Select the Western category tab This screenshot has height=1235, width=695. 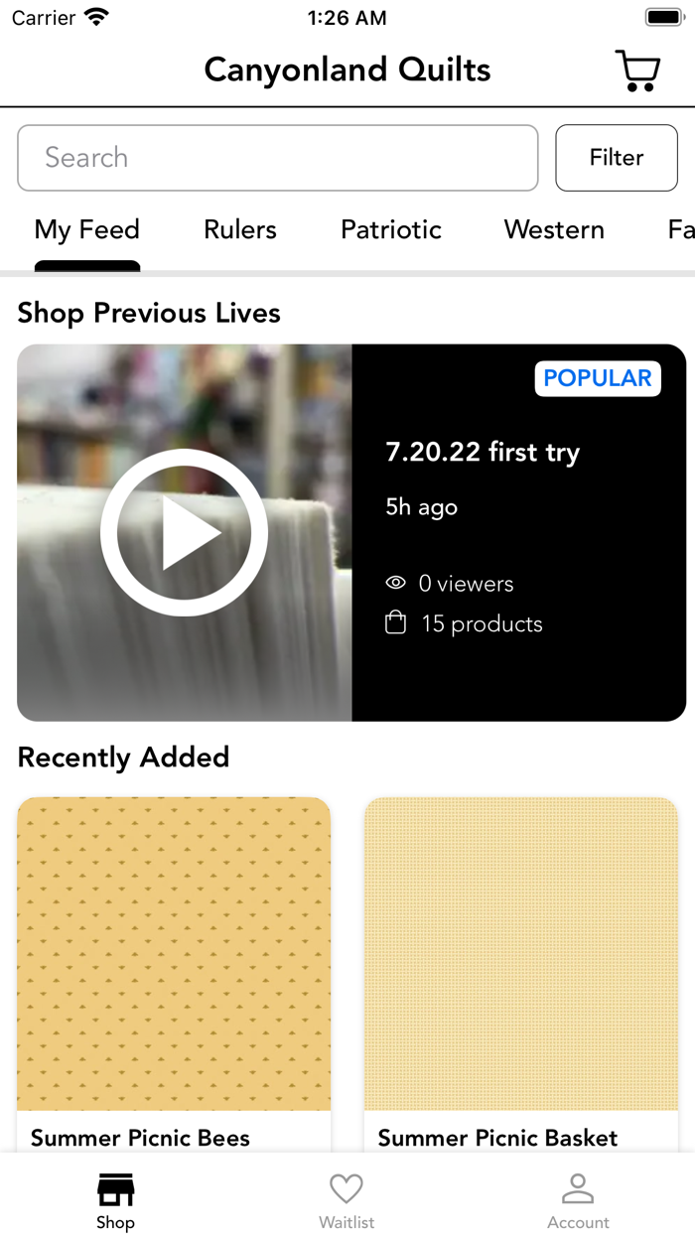(554, 230)
